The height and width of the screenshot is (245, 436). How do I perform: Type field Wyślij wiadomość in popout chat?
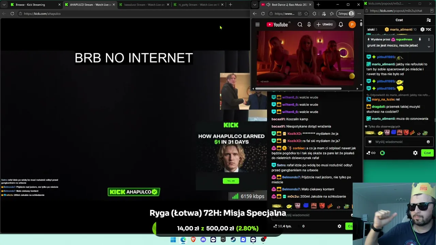[x=399, y=142]
